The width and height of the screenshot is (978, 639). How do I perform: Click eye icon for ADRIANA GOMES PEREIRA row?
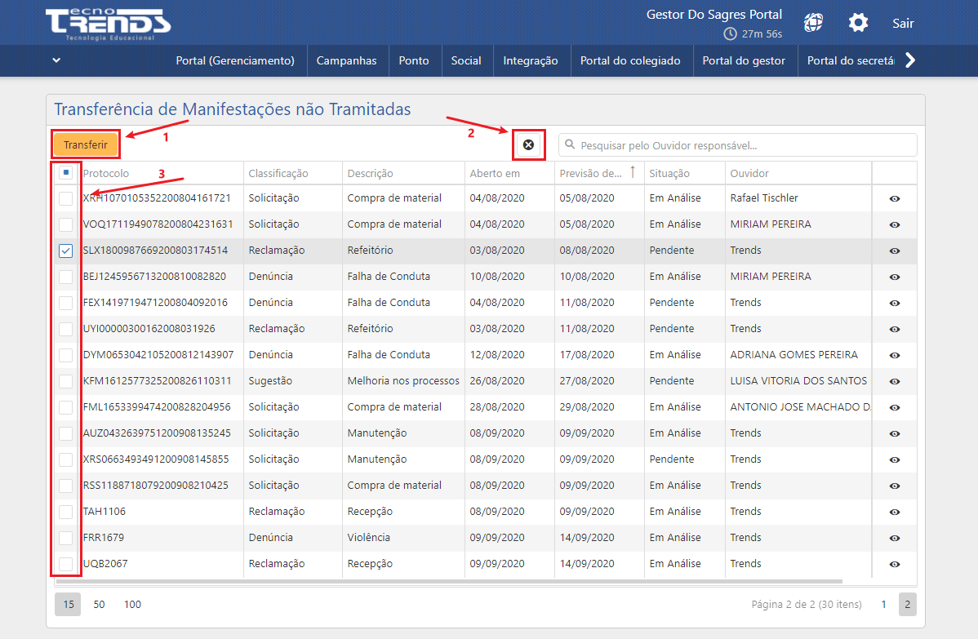tap(894, 355)
